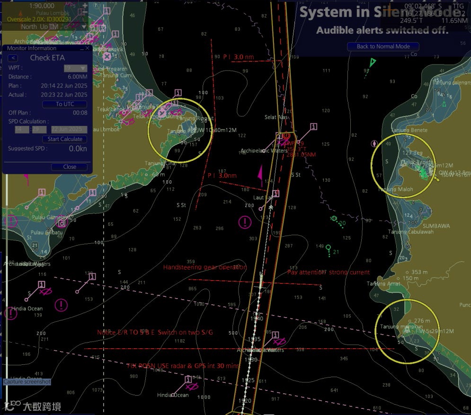The width and height of the screenshot is (471, 415).
Task: Click the Handsteering gear operation note
Action: 205,267
